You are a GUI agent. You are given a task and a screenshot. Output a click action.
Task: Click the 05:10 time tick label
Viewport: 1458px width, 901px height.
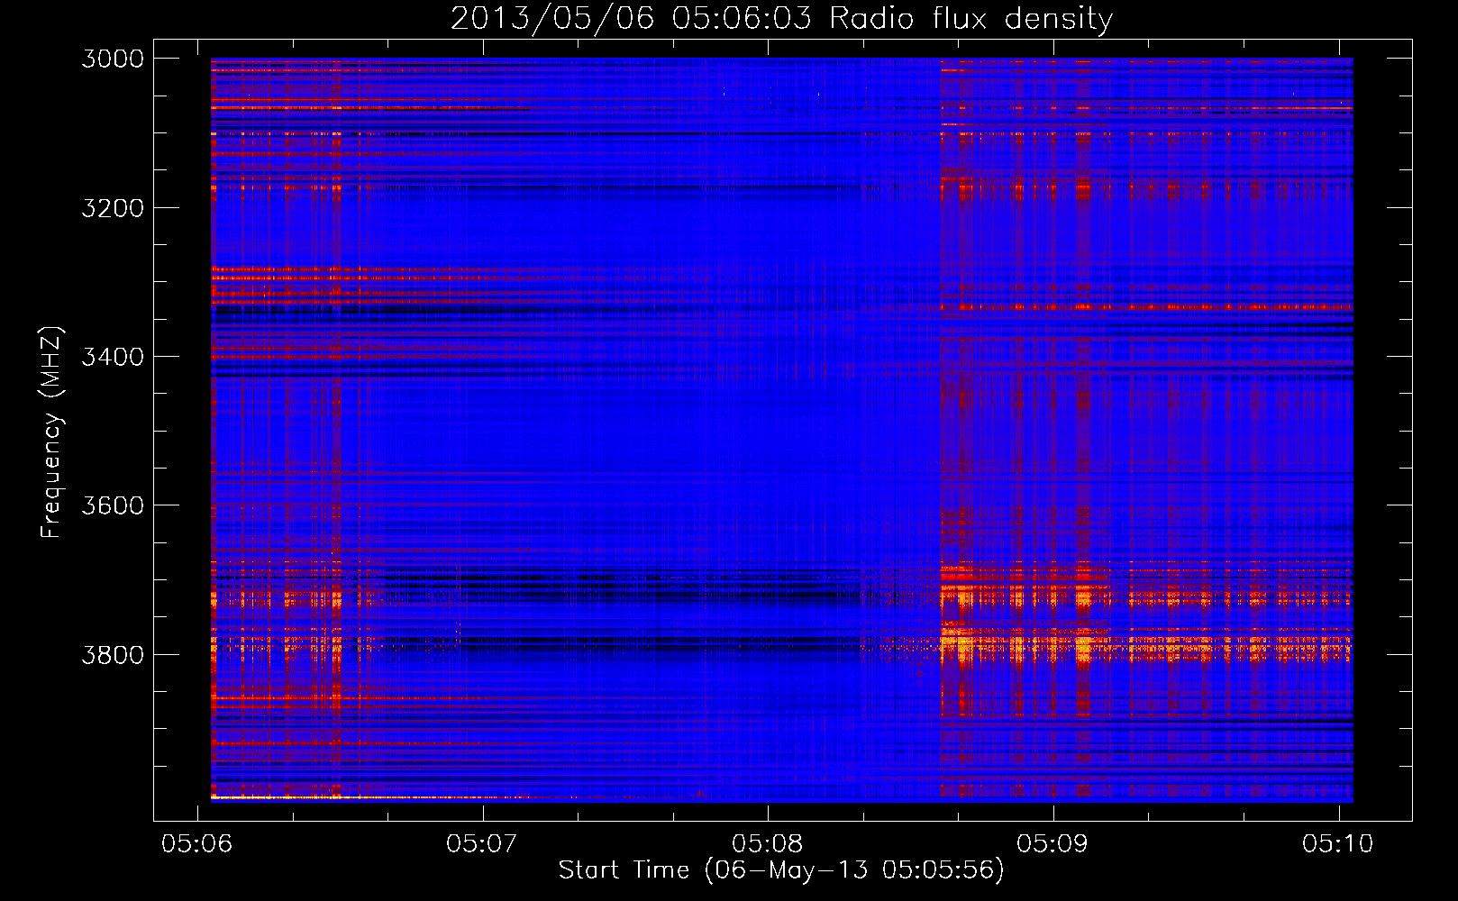point(1338,843)
